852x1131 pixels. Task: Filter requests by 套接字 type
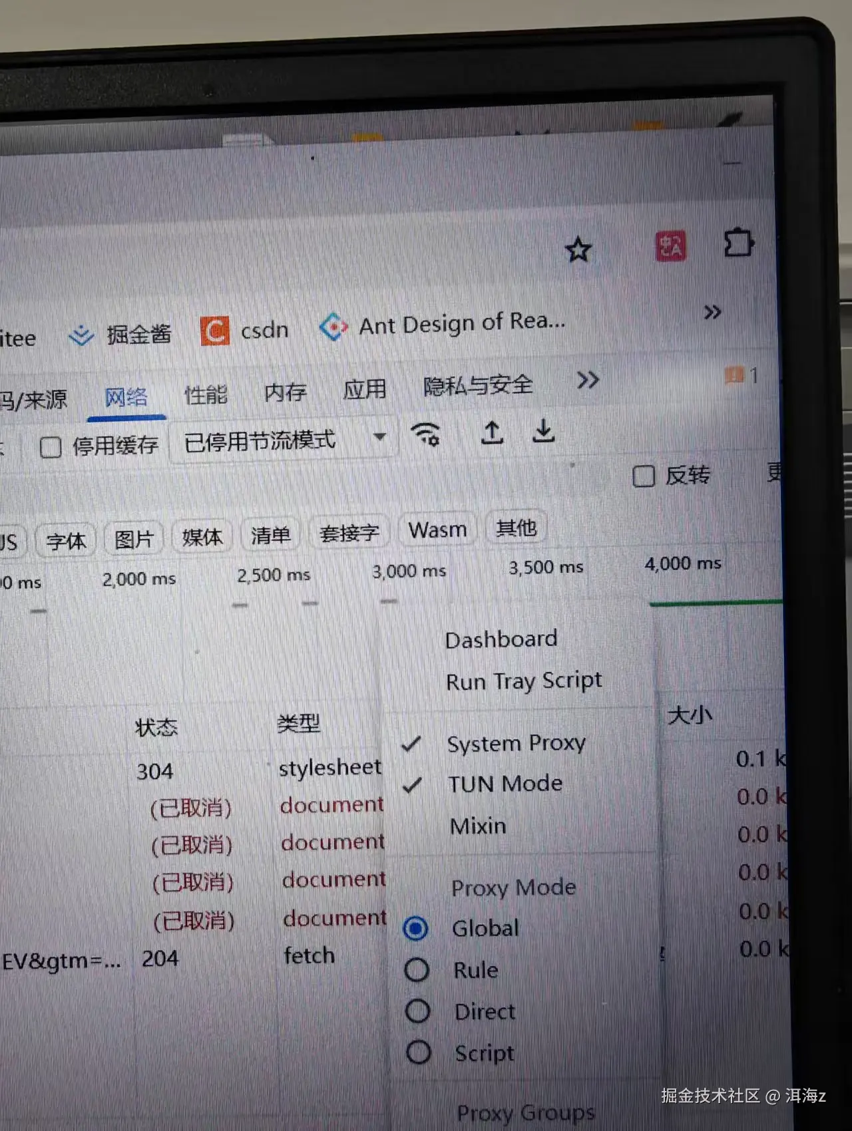click(x=349, y=532)
